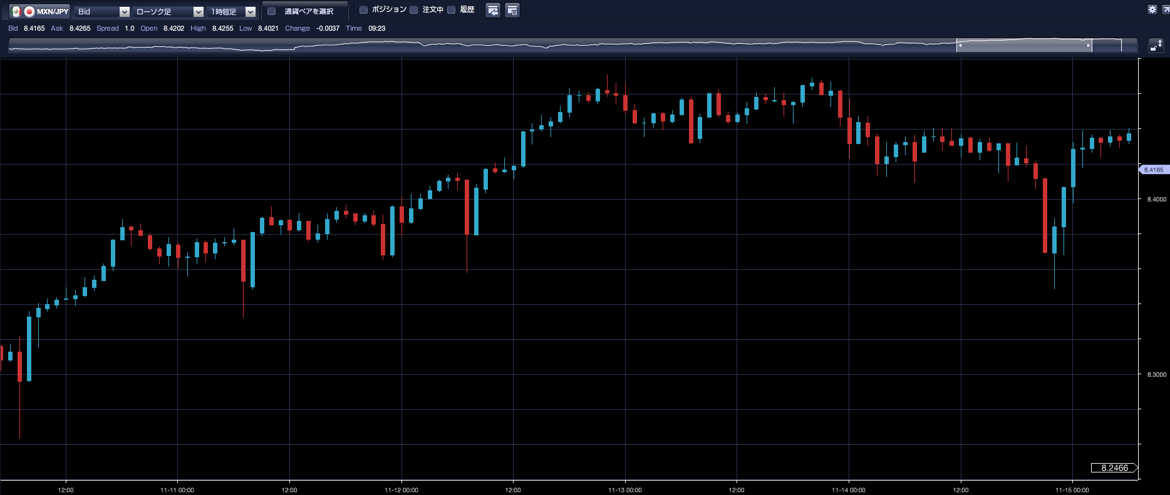Toggle the vertical scale lock icon
Screen dimensions: 1170x495
pos(1156,46)
